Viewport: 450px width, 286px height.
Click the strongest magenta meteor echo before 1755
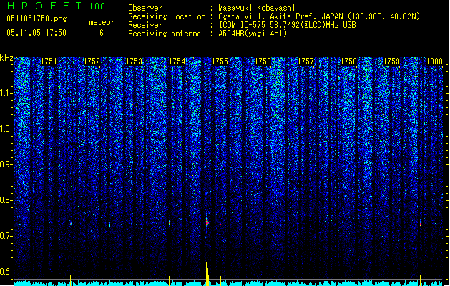207,223
